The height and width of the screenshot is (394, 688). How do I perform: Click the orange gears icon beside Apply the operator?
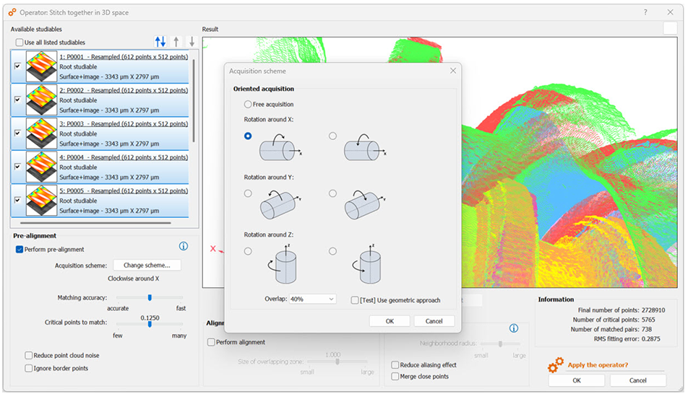coord(555,364)
